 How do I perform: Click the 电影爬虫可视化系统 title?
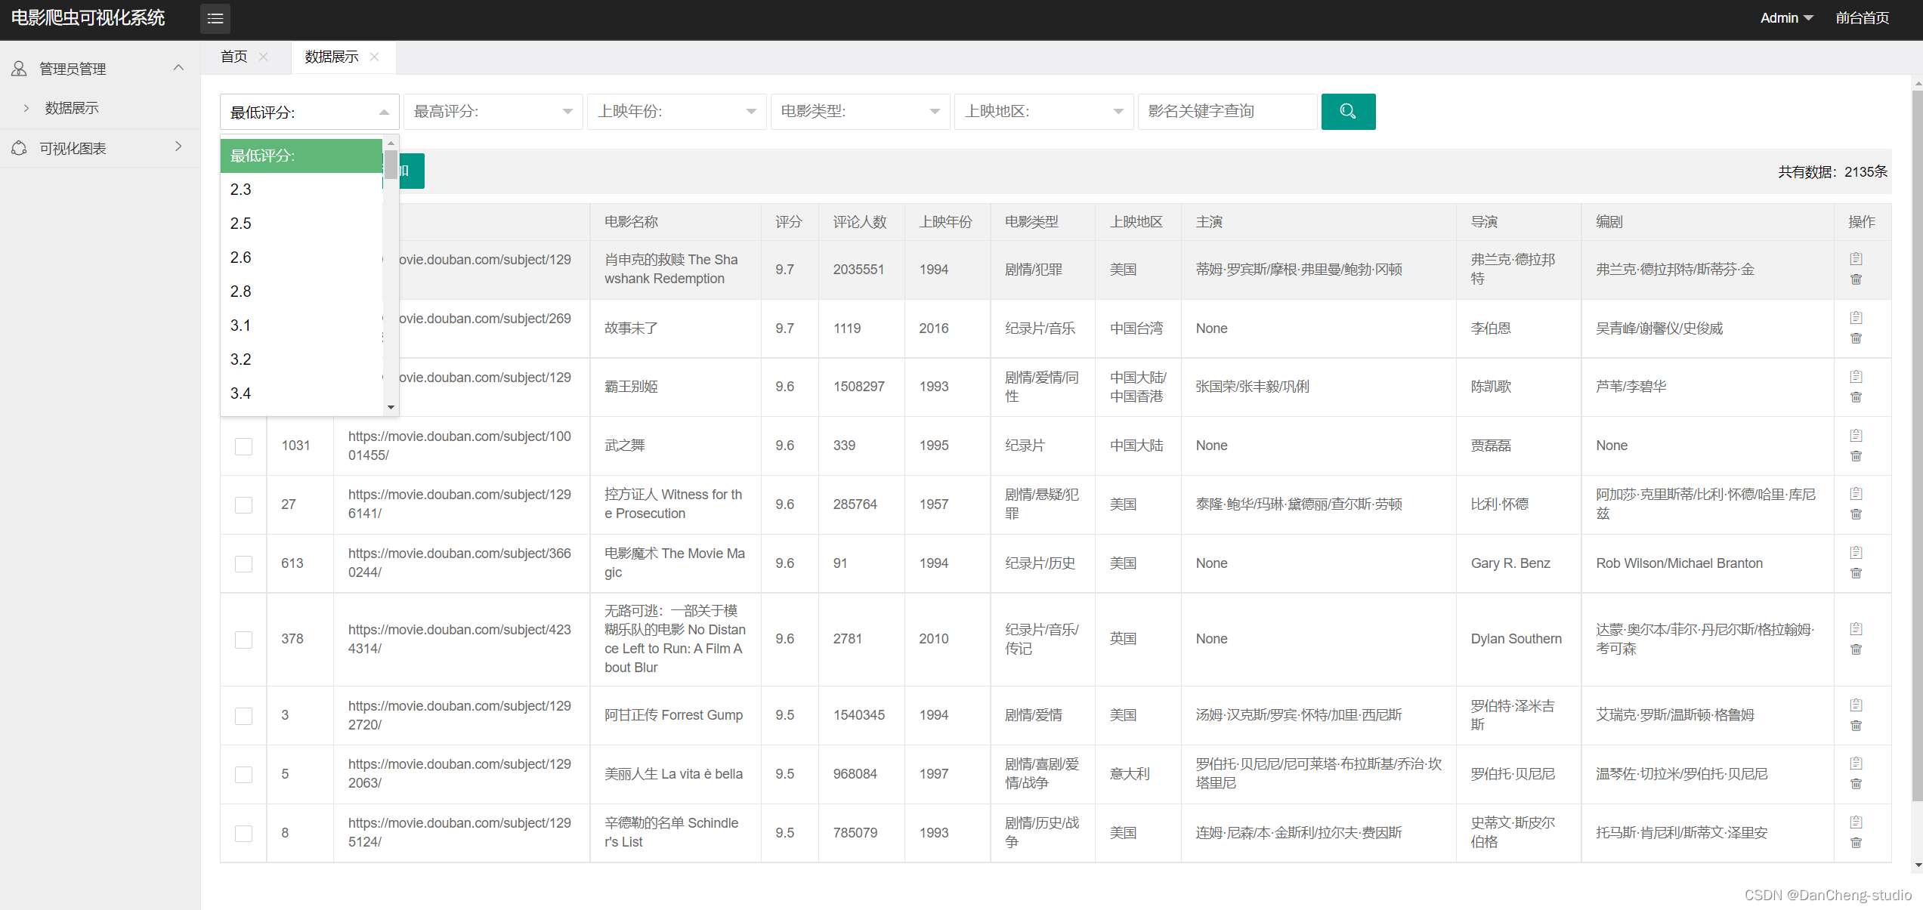coord(88,18)
